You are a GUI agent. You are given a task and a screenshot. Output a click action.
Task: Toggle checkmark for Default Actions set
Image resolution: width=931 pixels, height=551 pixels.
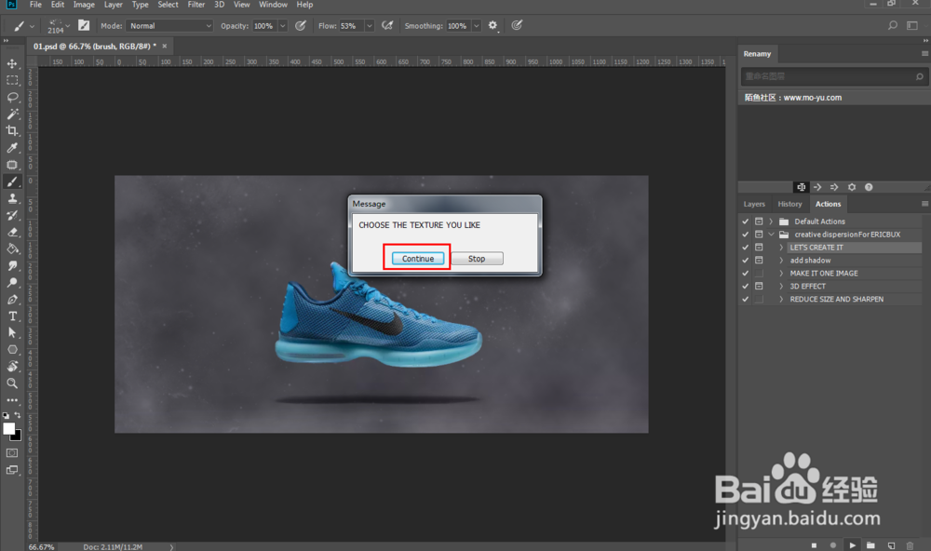pos(745,222)
